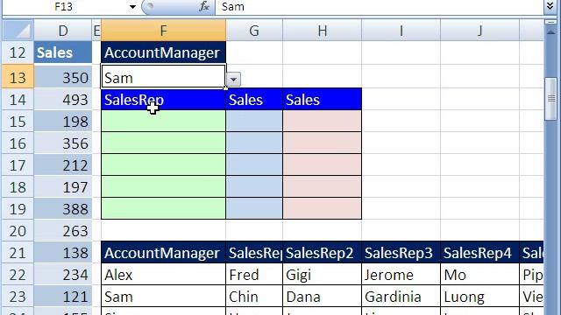Select column H header
The width and height of the screenshot is (561, 315).
322,31
